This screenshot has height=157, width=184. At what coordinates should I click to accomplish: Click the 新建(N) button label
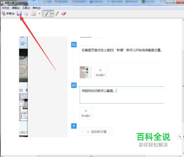click(x=11, y=14)
